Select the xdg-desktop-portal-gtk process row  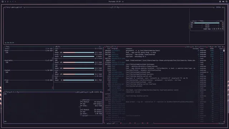[164, 76]
